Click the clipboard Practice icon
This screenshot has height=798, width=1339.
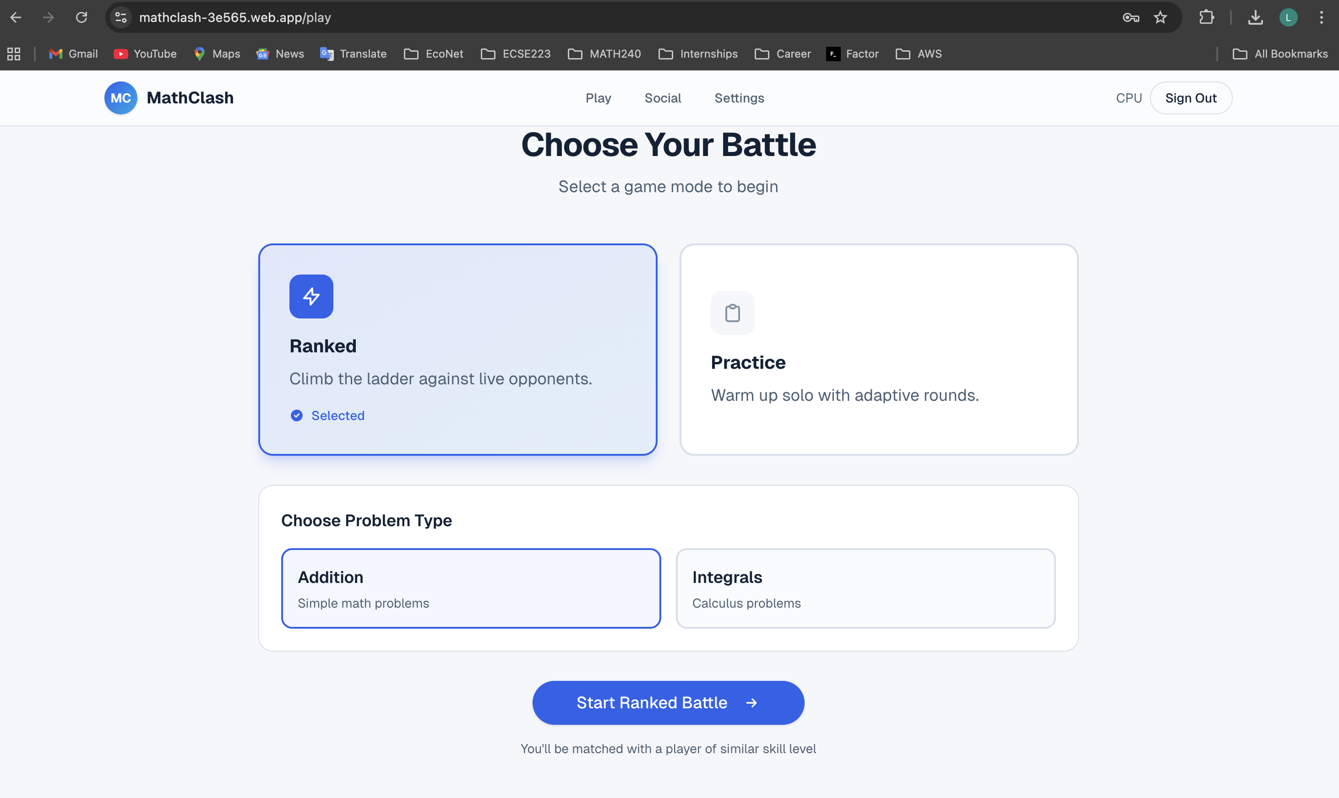coord(732,313)
